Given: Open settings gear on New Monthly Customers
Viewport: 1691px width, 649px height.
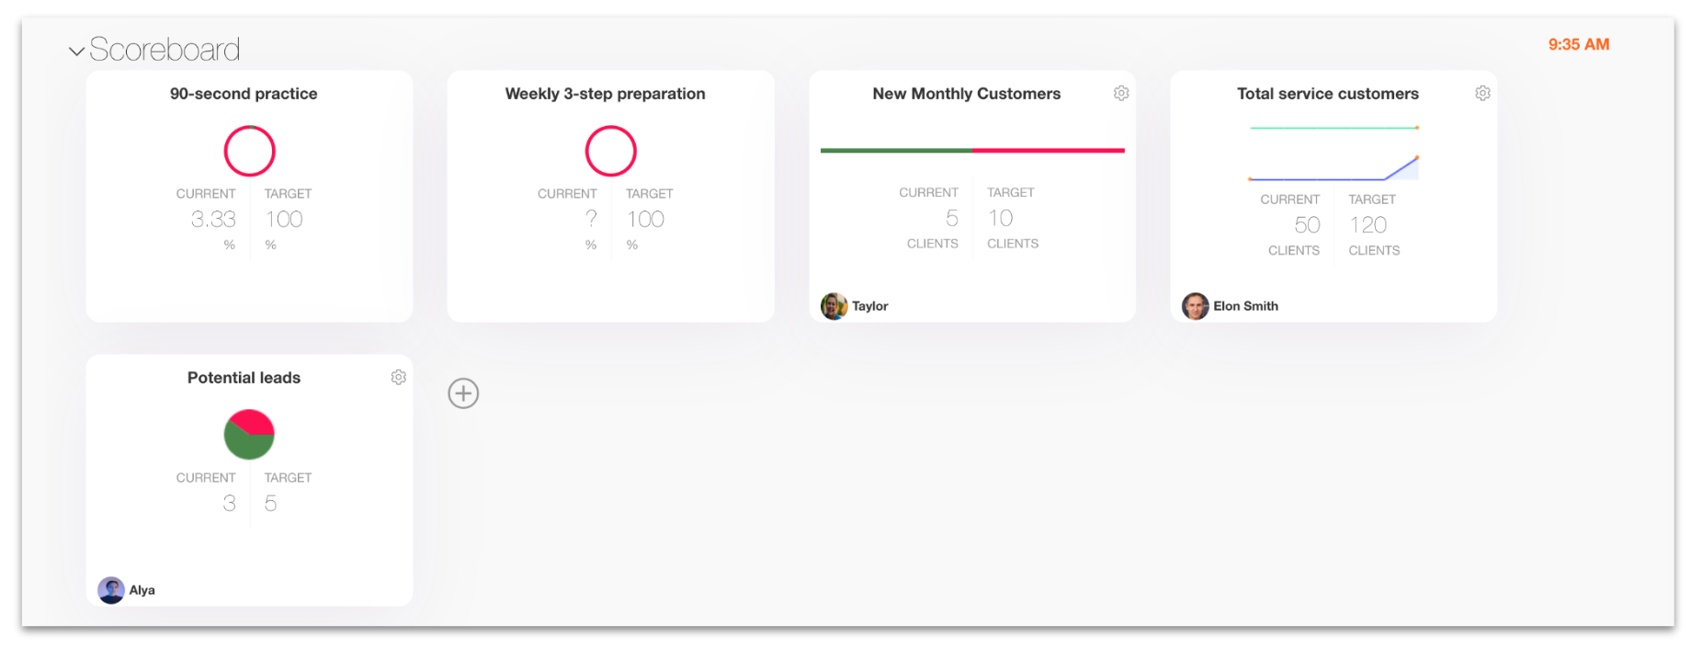Looking at the screenshot, I should tap(1121, 93).
